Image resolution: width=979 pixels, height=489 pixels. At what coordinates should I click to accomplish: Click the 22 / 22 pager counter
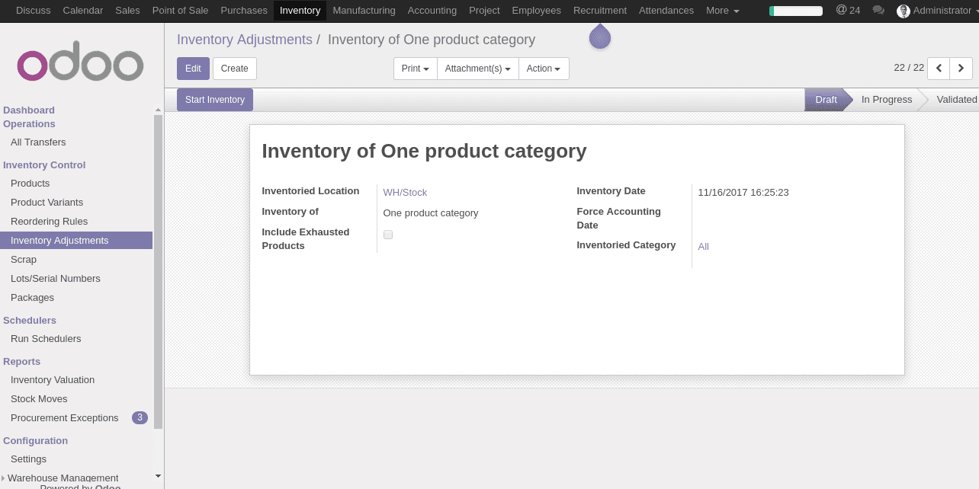909,68
